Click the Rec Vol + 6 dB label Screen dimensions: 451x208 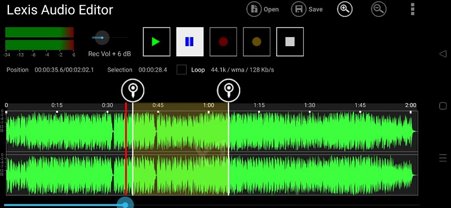[x=109, y=54]
